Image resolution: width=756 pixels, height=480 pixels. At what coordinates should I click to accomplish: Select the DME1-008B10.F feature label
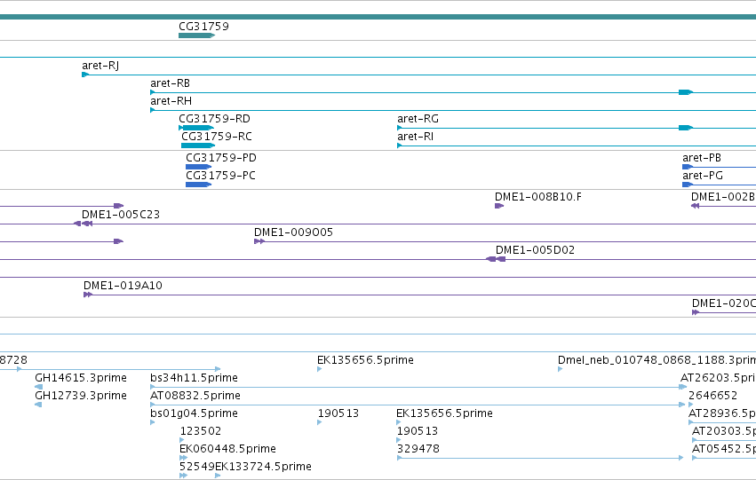click(x=538, y=197)
